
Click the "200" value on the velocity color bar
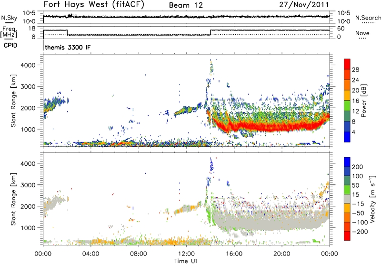358,167
